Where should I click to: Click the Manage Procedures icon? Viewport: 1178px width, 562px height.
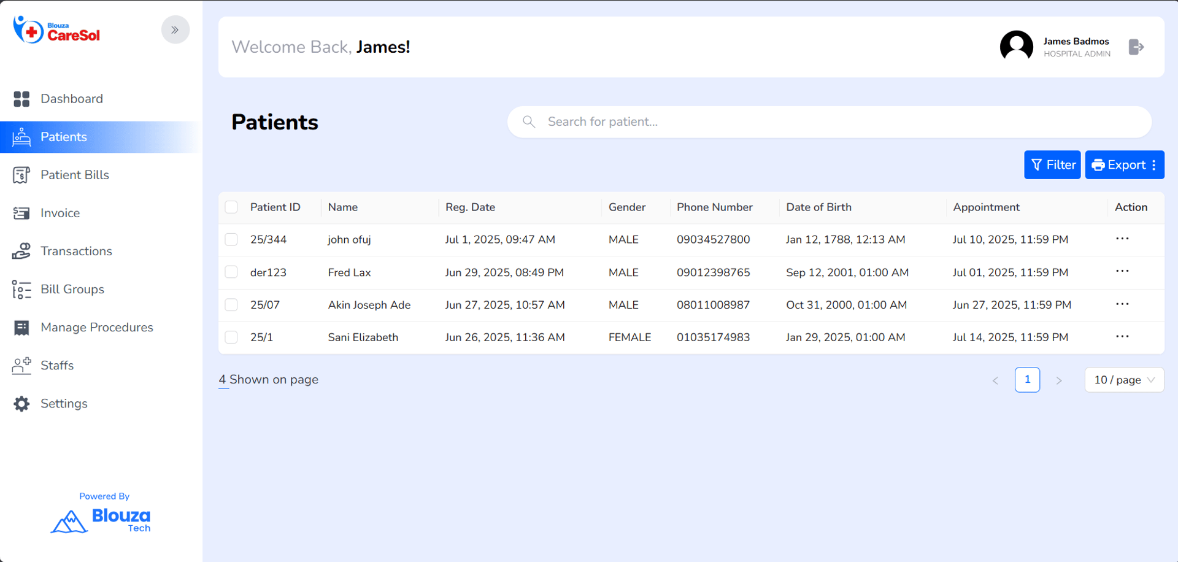(21, 328)
